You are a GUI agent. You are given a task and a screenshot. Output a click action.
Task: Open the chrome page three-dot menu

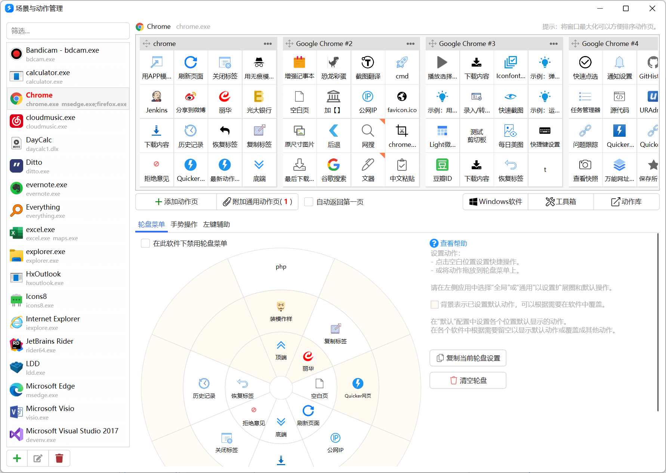tap(268, 44)
